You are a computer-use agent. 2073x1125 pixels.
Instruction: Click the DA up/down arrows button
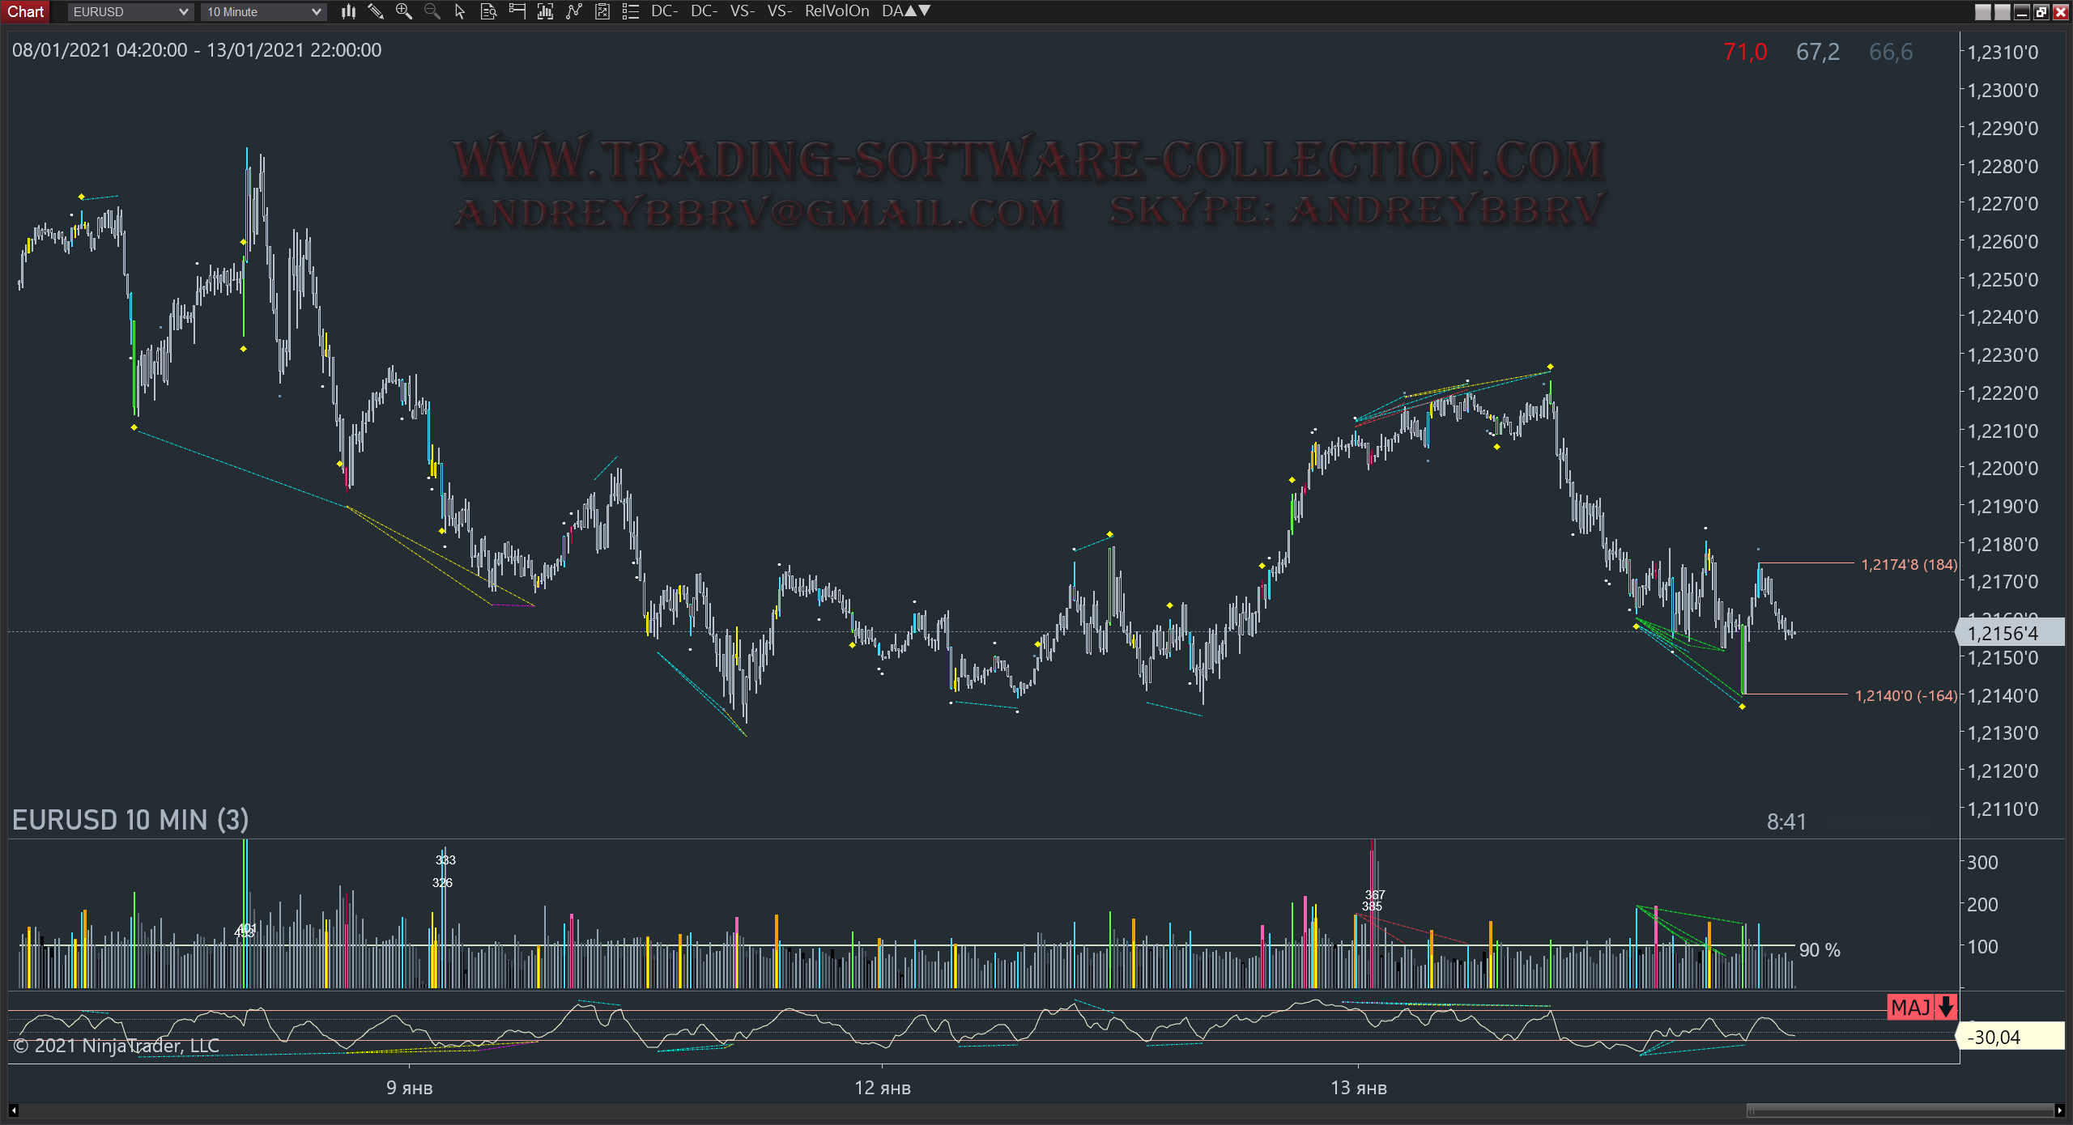point(906,11)
